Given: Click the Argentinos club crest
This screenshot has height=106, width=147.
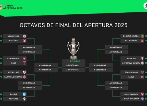Looking at the screenshot, I should [x=24, y=36].
